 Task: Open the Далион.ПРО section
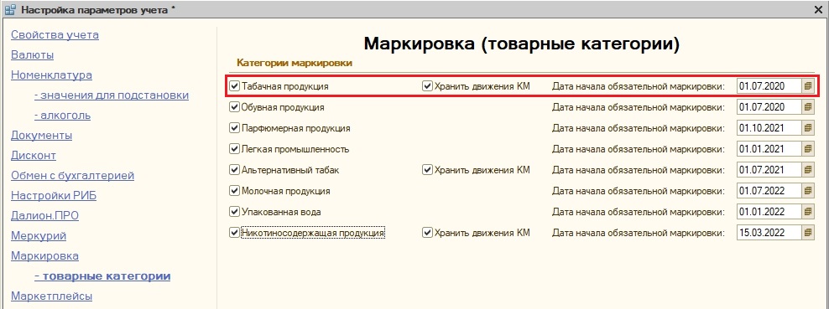point(45,216)
